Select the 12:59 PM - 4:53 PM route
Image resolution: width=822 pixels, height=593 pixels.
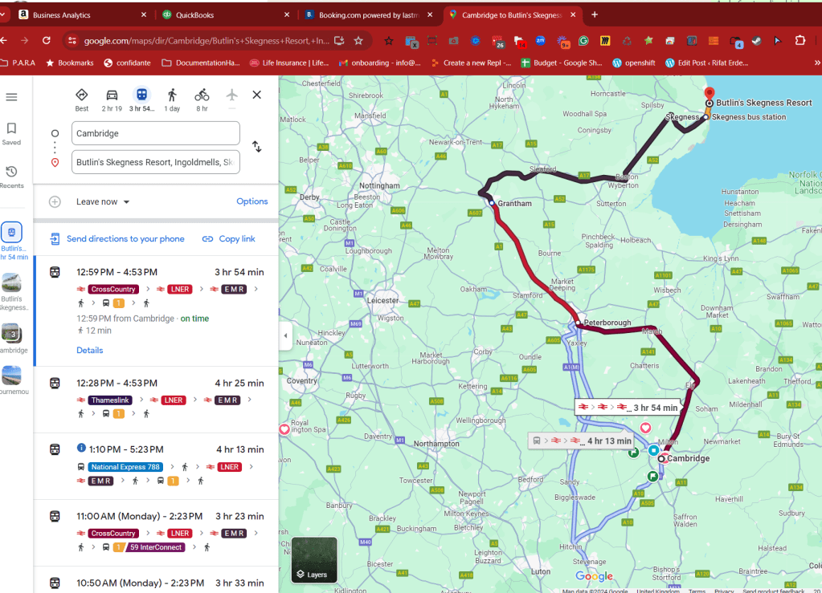156,311
